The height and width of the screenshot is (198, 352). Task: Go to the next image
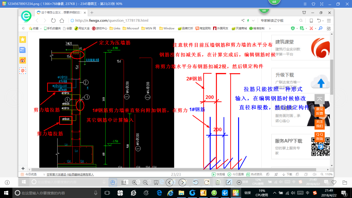(182, 183)
